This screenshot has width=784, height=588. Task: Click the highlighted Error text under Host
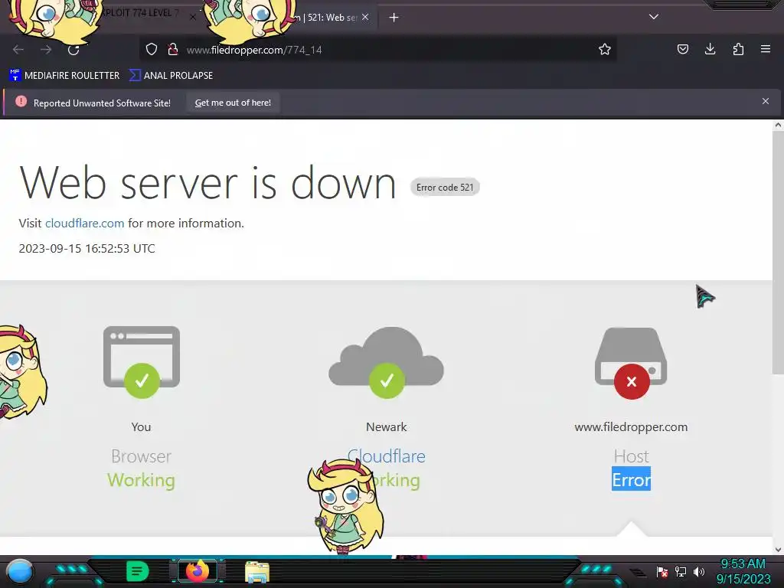[x=631, y=479]
